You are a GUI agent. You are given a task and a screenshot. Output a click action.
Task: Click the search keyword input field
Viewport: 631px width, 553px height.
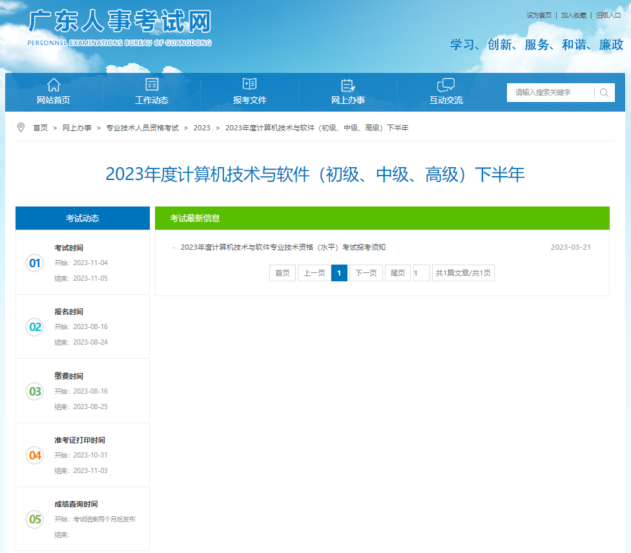550,93
